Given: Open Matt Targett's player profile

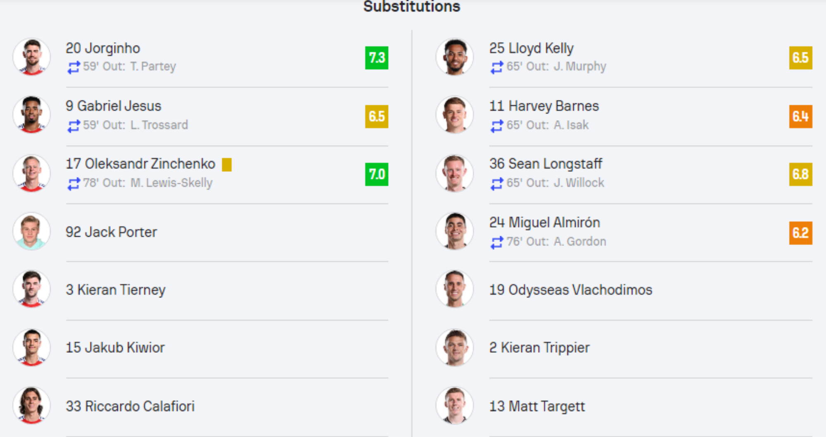Looking at the screenshot, I should (537, 406).
